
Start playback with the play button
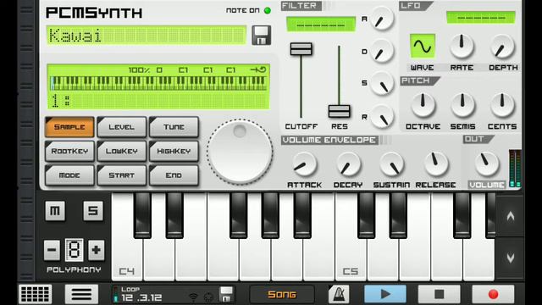(x=385, y=294)
